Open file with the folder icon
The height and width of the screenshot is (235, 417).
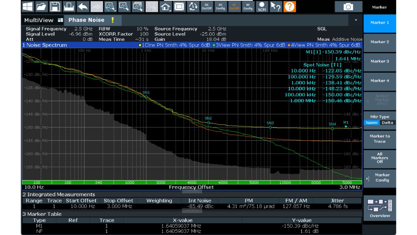click(x=41, y=7)
